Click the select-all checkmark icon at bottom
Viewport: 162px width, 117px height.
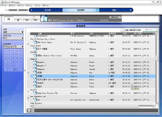coord(29,111)
